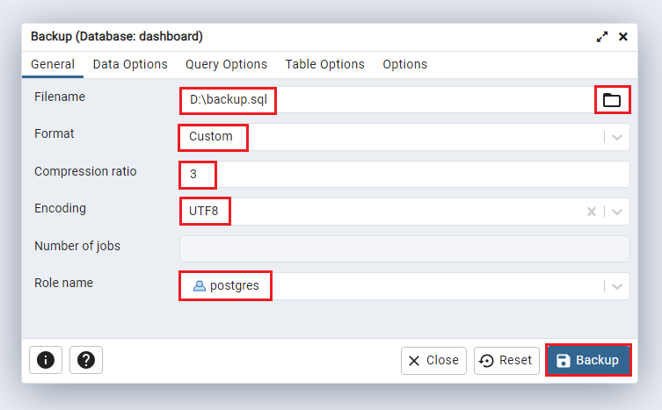662x410 pixels.
Task: Click the Number of jobs field
Action: click(404, 248)
